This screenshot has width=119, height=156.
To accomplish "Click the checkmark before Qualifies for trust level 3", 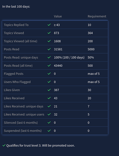I will [4, 145].
